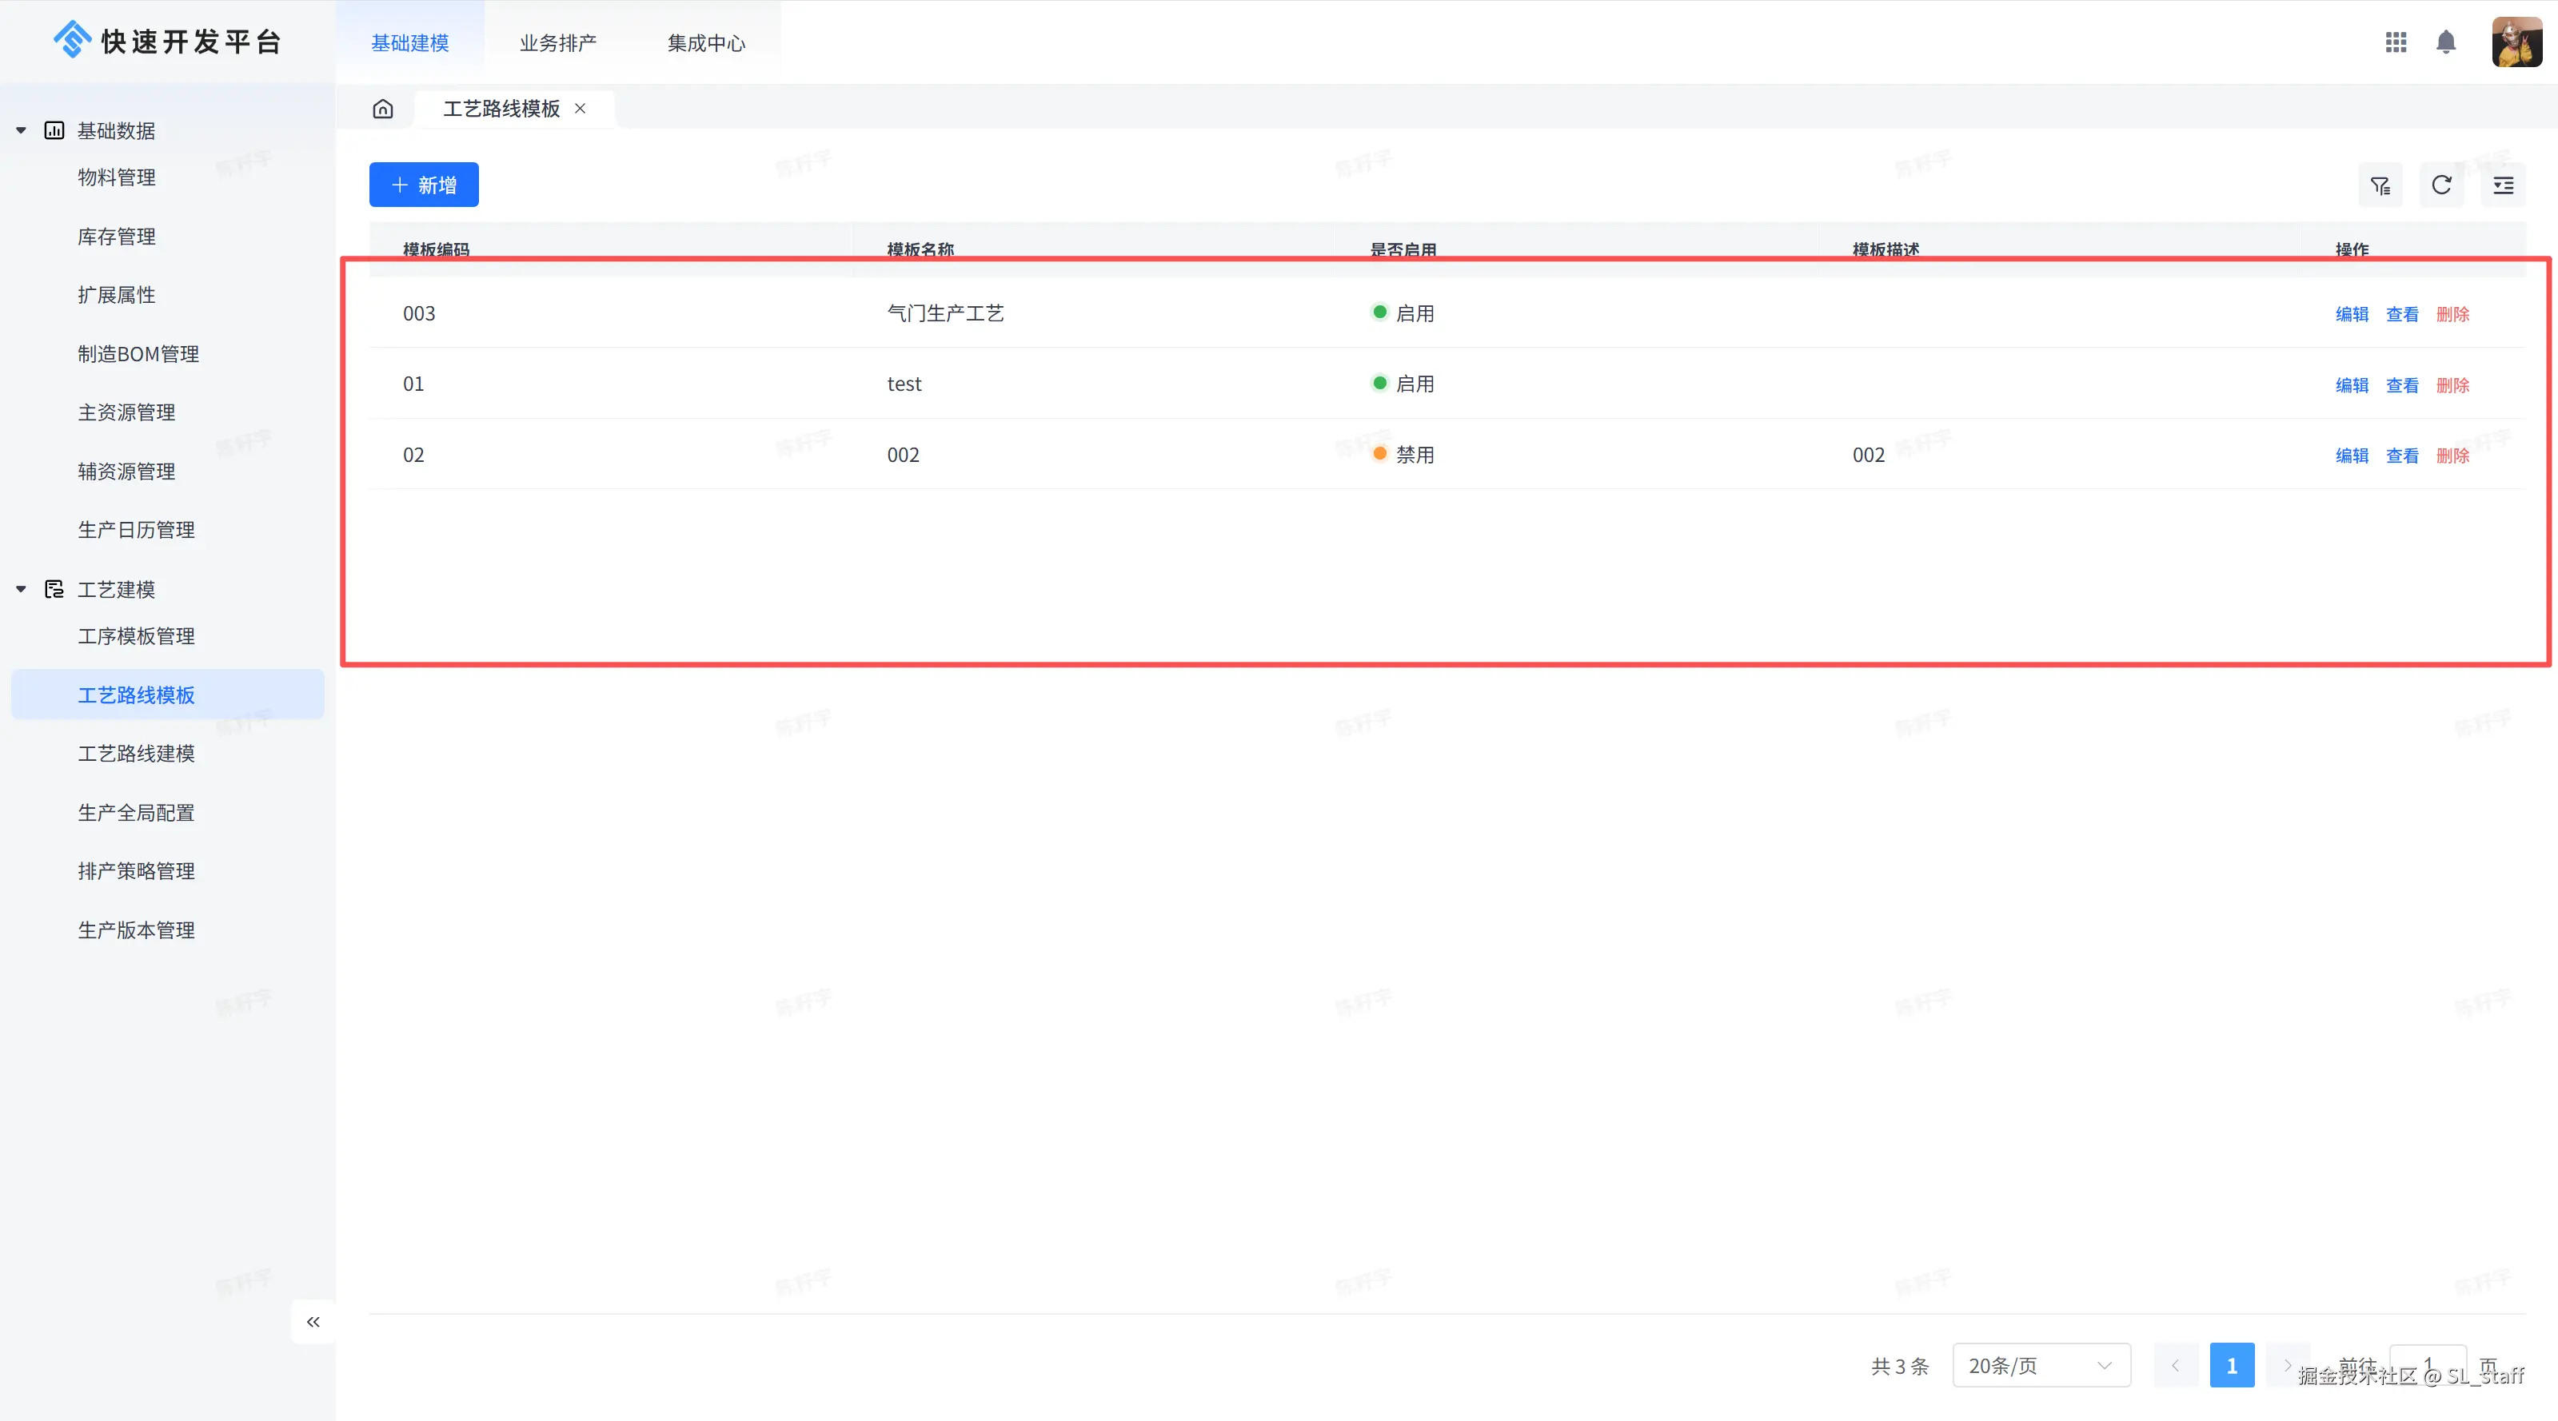Collapse the sidebar with double-chevron icon
The width and height of the screenshot is (2558, 1421).
(313, 1322)
